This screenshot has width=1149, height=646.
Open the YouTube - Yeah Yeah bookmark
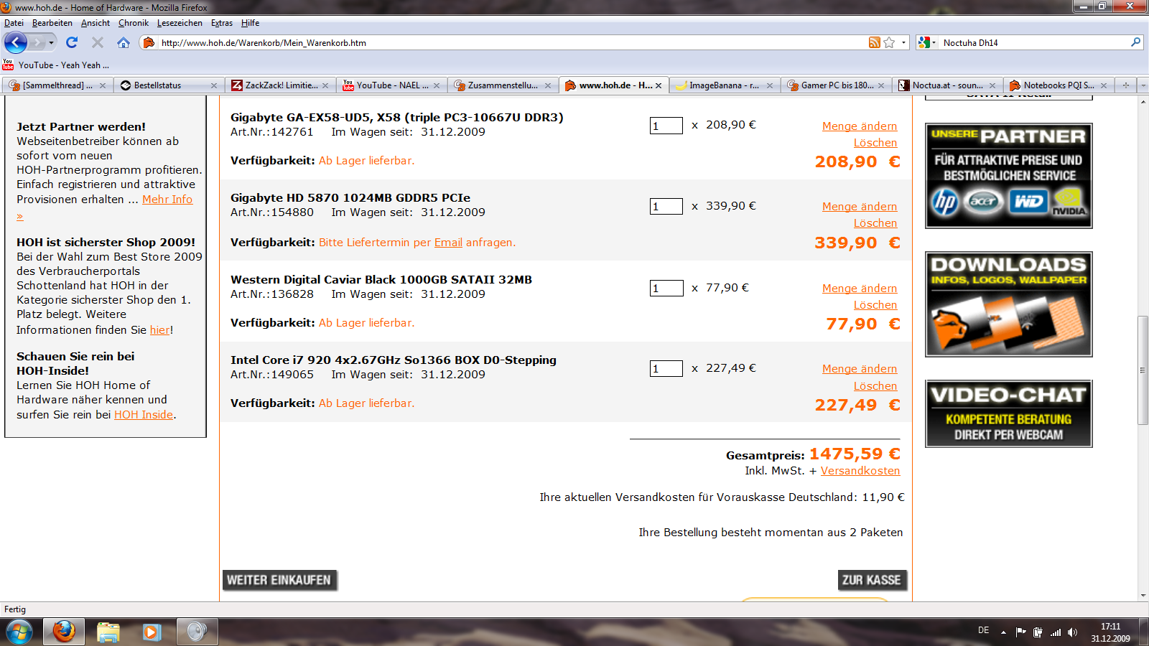coord(57,65)
